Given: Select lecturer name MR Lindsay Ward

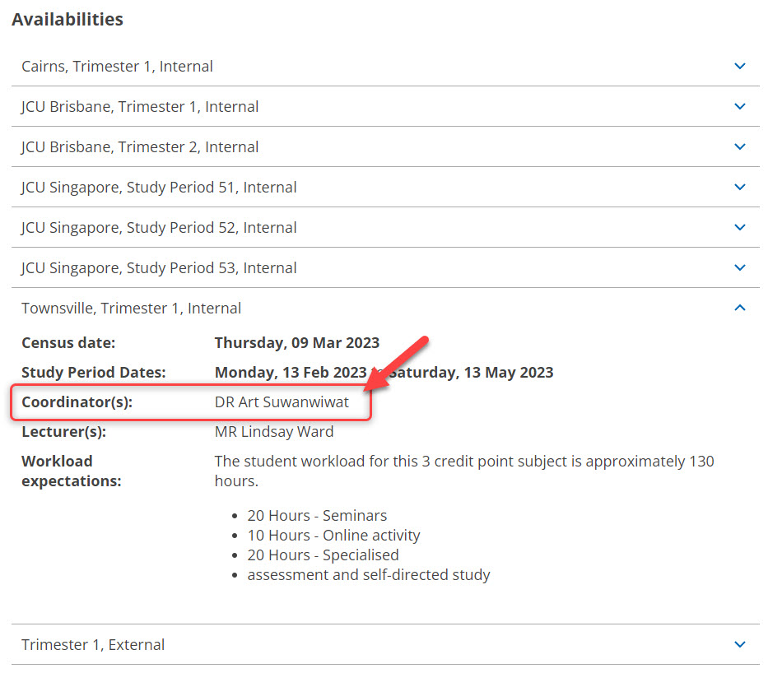Looking at the screenshot, I should [x=274, y=432].
